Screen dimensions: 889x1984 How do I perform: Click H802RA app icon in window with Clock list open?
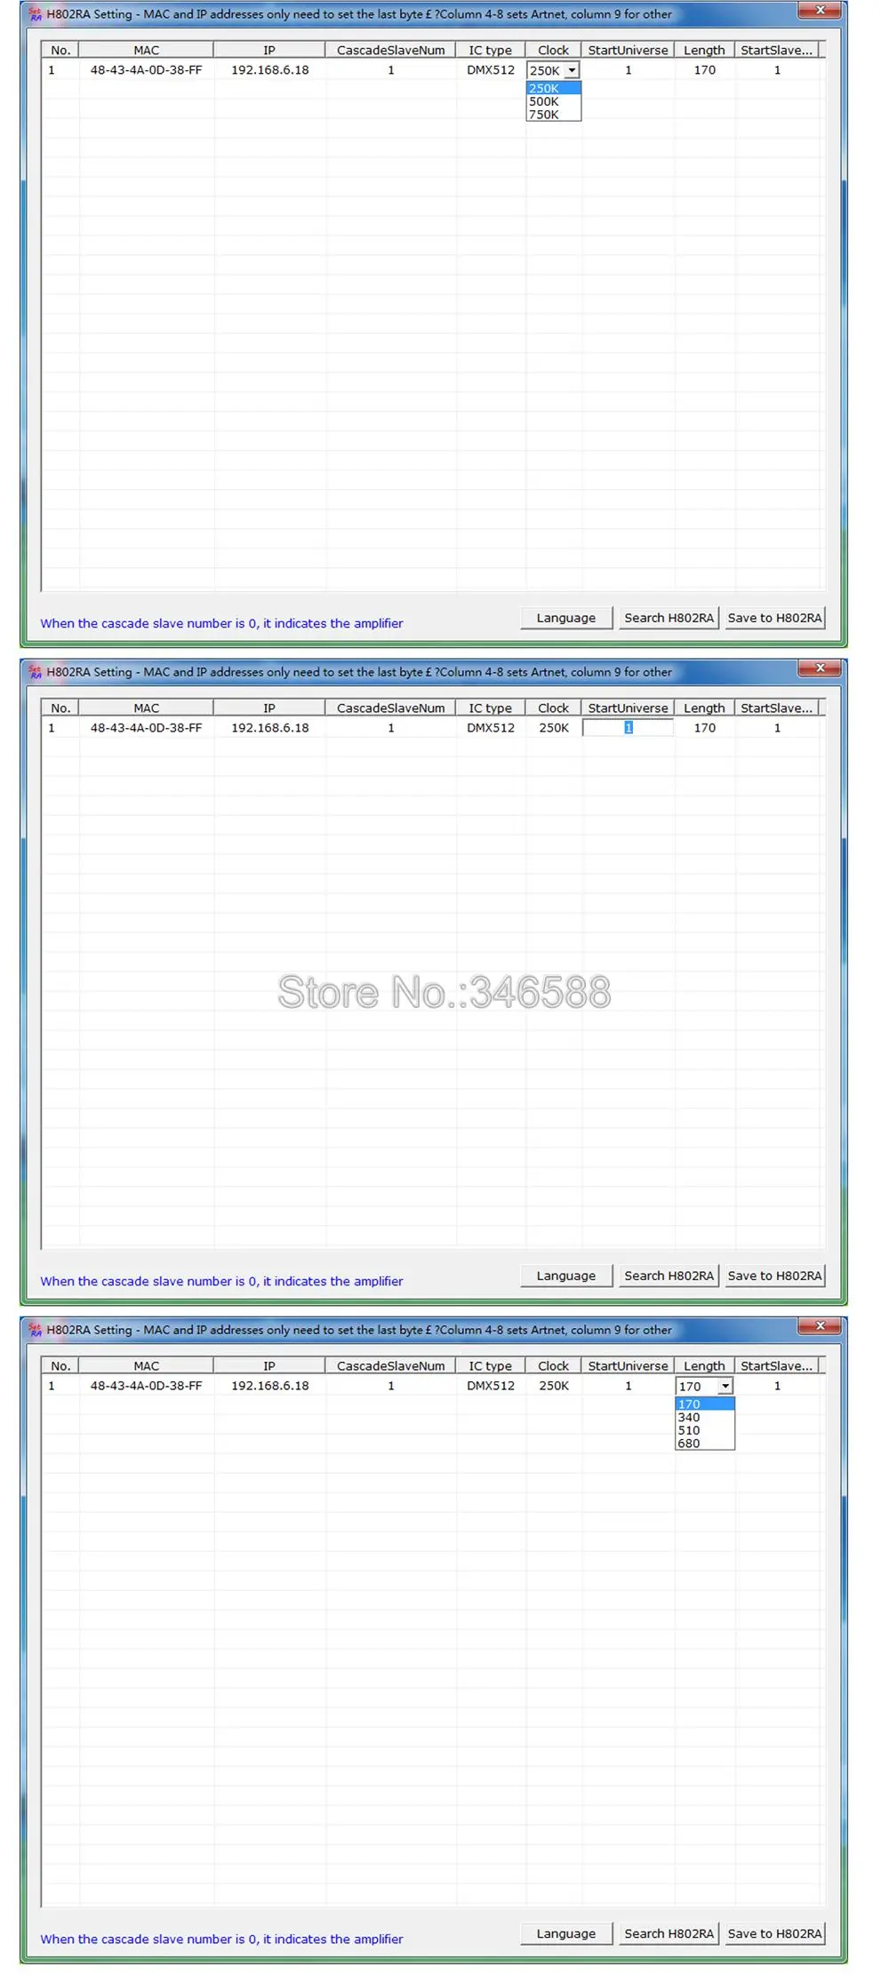(36, 14)
